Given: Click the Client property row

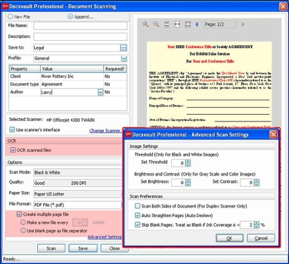Looking at the screenshot, I should coord(68,77).
